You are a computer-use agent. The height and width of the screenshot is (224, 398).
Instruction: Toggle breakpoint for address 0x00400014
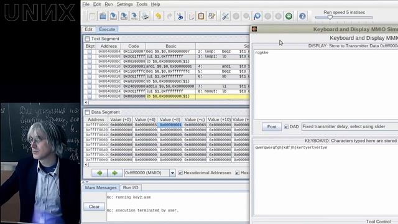[x=90, y=72]
